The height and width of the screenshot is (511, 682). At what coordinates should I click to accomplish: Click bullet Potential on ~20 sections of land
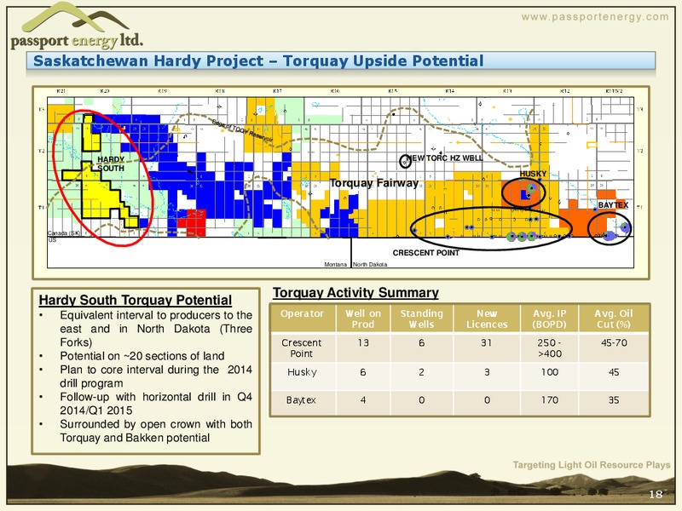click(x=142, y=356)
